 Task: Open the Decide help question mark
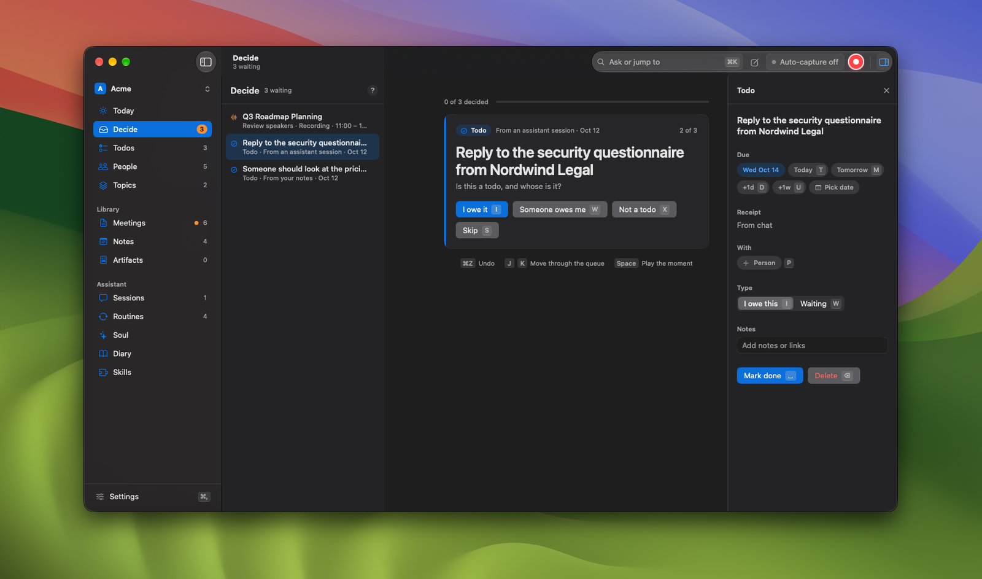click(373, 90)
